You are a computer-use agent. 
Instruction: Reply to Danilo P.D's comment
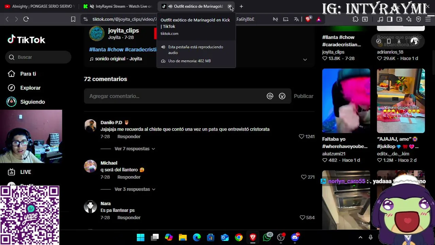[x=129, y=136]
